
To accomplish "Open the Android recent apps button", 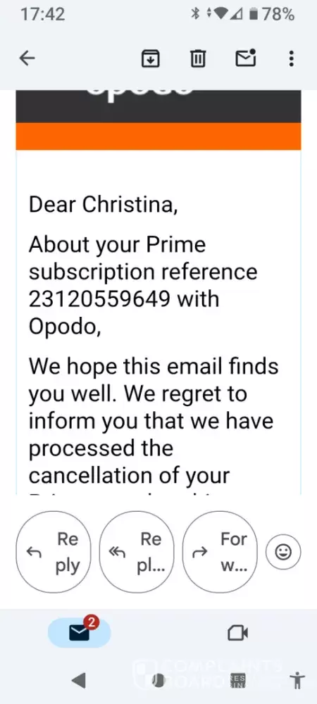I will [x=237, y=681].
